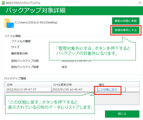Click the DDSクラウドバックアップシステム window title
The height and width of the screenshot is (120, 143).
click(x=23, y=3)
